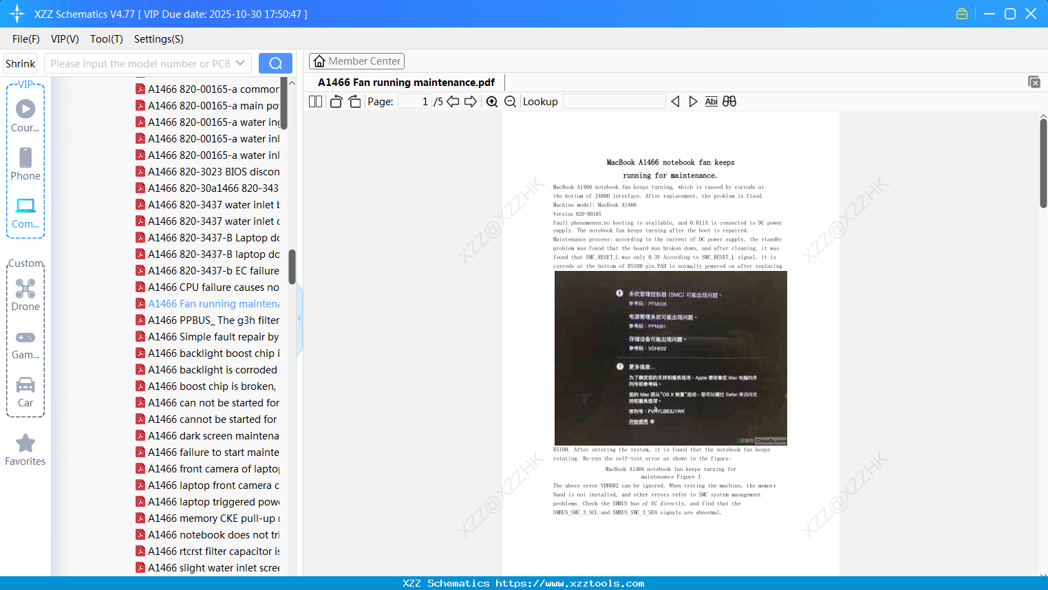Open A1466 failure to start maintenance file
Viewport: 1048px width, 590px height.
207,452
